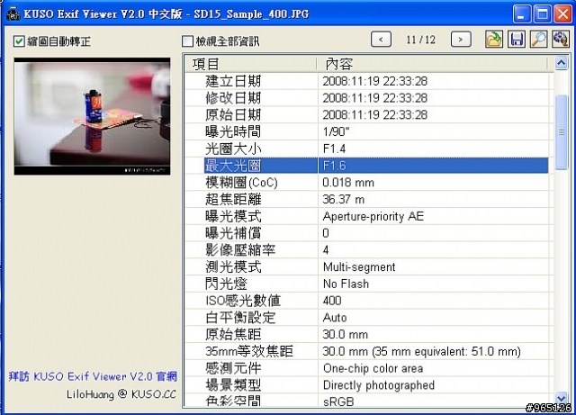
Task: Select the ISO感光數值 row
Action: pos(367,301)
